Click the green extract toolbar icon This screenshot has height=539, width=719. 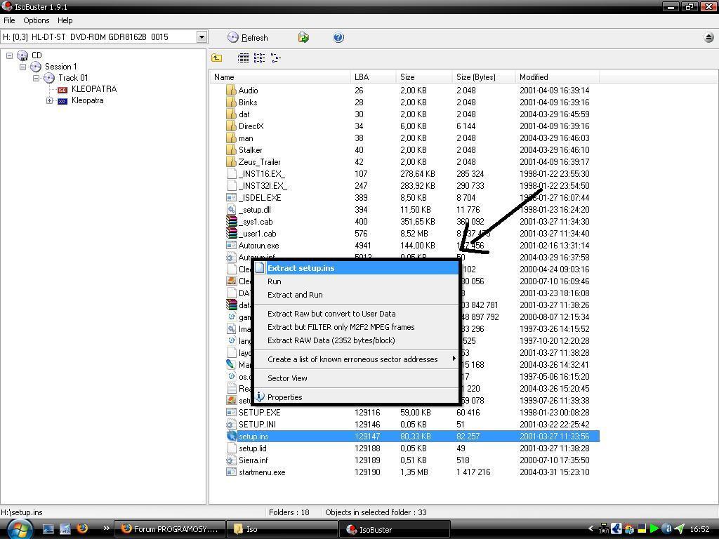[x=303, y=38]
